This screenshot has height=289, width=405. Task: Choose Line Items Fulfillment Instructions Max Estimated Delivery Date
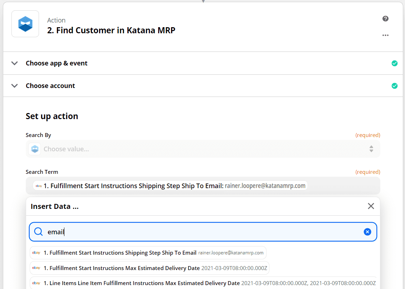[x=203, y=283]
